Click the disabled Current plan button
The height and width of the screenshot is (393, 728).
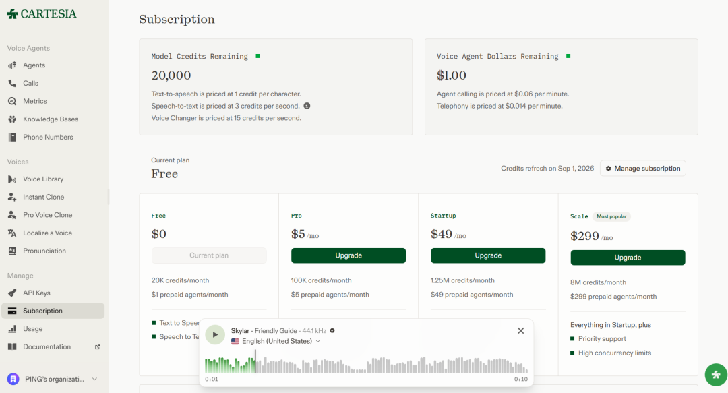click(209, 255)
